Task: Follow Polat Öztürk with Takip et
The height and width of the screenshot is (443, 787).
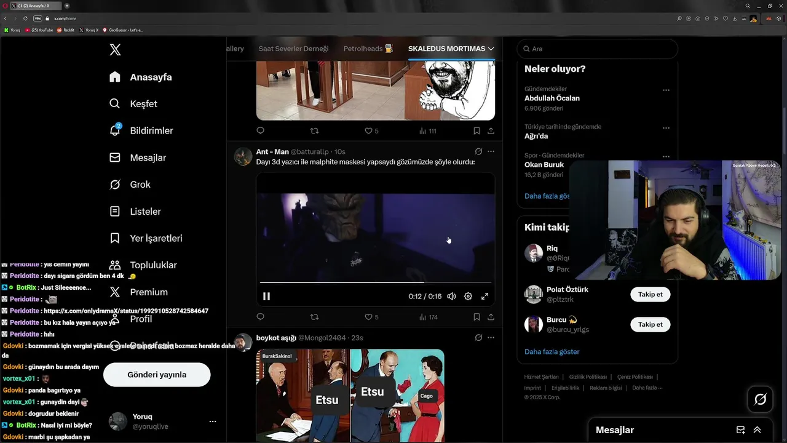Action: click(x=651, y=294)
